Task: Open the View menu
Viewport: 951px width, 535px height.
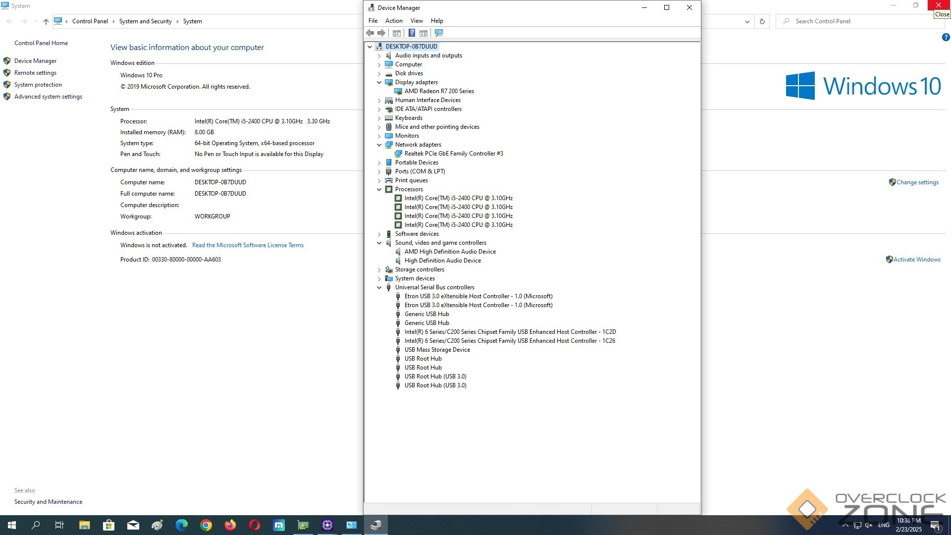Action: tap(417, 21)
